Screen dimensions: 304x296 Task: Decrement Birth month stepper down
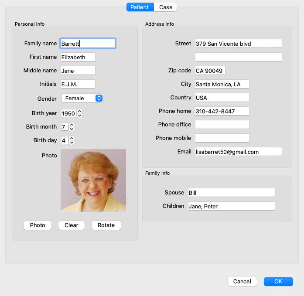[72, 129]
